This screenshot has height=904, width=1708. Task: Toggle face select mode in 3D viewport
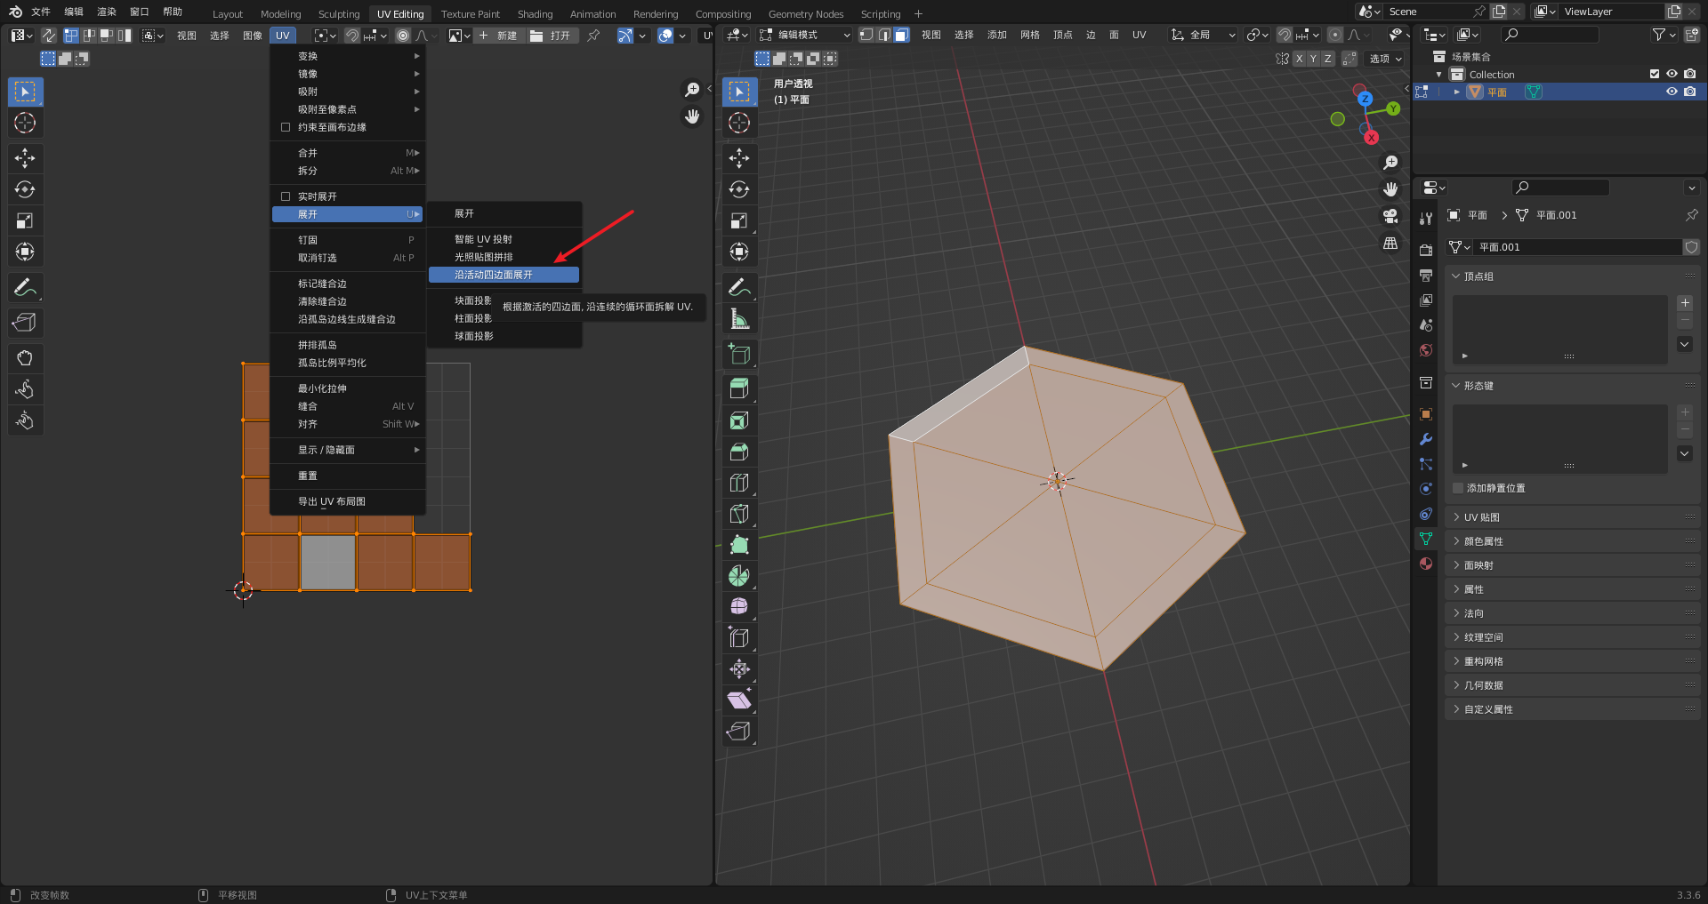[901, 35]
